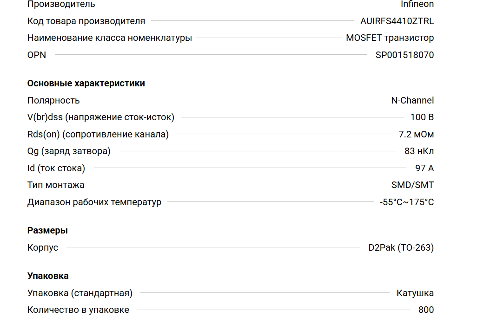Click the Диапазон рабочих температур label

click(94, 202)
